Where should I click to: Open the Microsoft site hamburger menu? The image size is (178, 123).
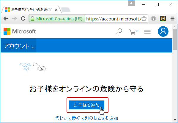147,32
